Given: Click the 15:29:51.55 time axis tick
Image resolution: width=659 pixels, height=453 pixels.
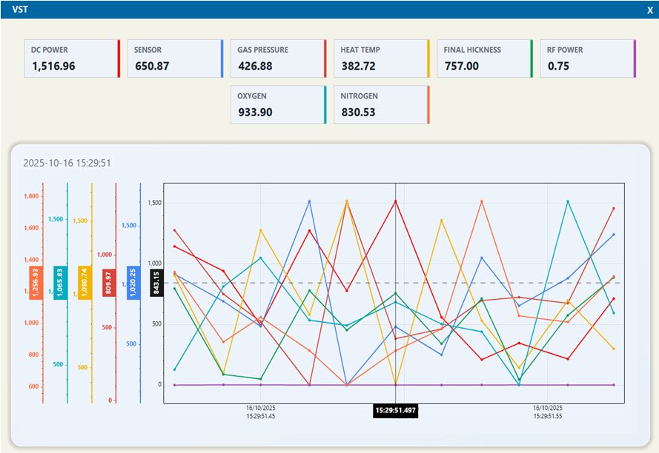Looking at the screenshot, I should tap(548, 412).
